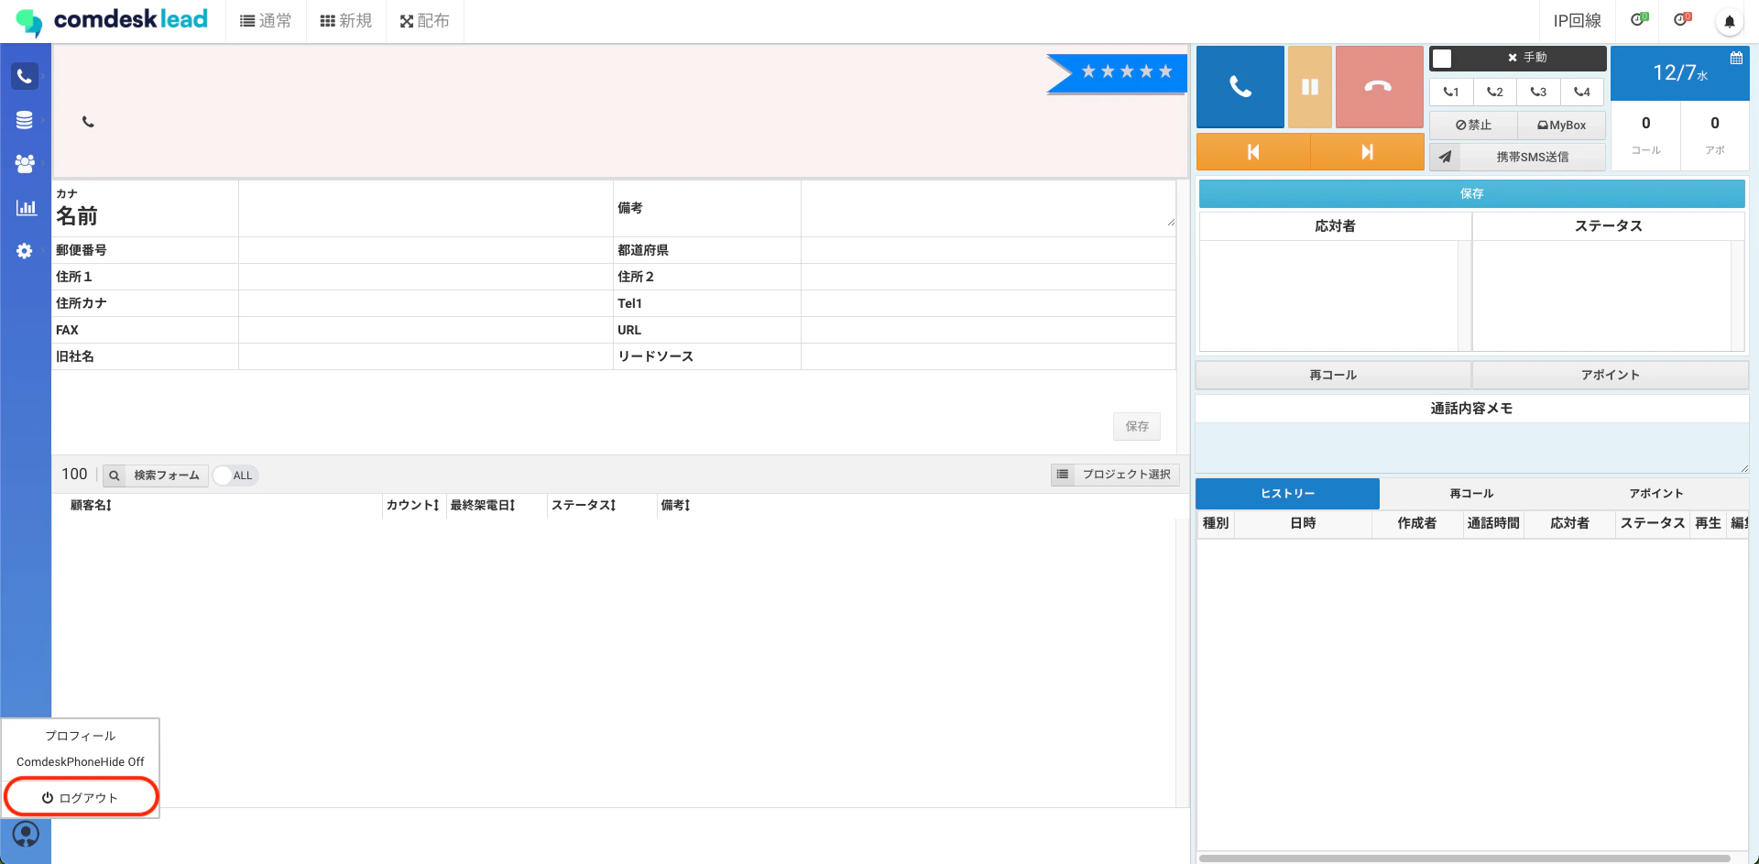Open the chart reports icon in the sidebar
This screenshot has height=864, width=1759.
[x=26, y=208]
